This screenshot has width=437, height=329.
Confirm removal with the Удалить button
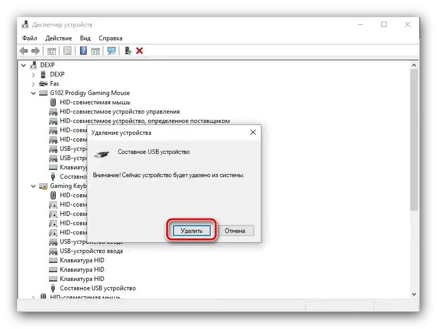click(192, 231)
